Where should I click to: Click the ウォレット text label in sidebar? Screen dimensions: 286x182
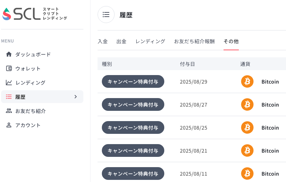click(x=28, y=69)
